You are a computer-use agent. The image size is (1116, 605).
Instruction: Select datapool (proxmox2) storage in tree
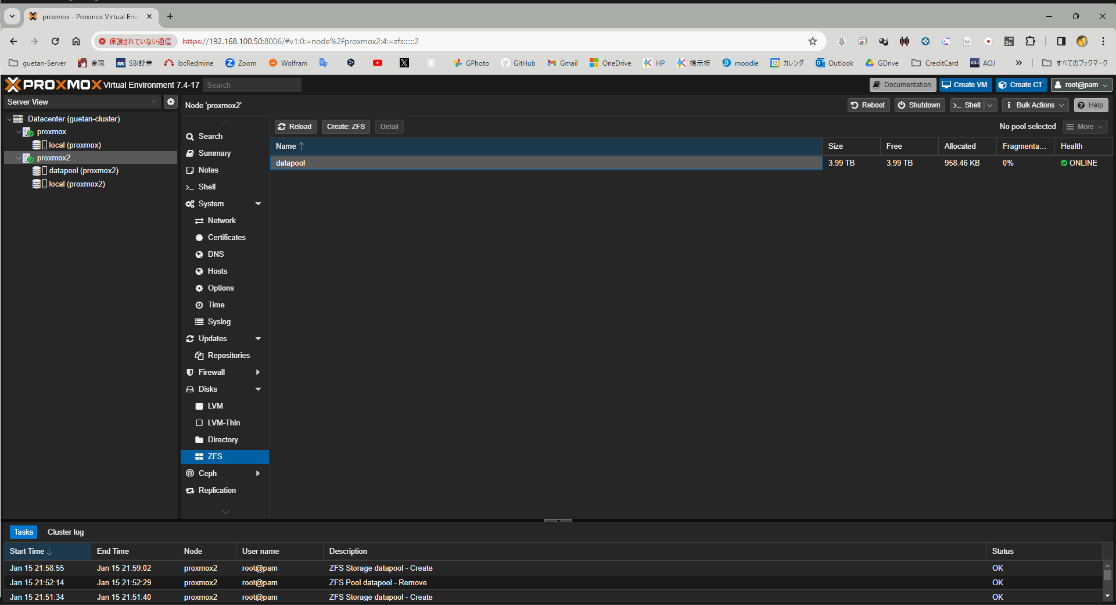(83, 171)
